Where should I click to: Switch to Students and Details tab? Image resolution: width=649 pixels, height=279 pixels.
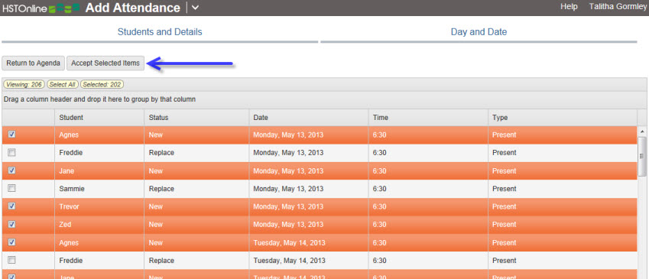160,32
